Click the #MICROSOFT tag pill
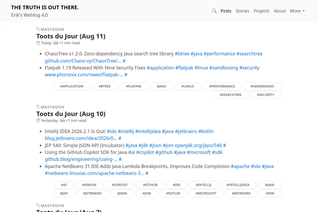This screenshot has height=212, width=318. [206, 193]
